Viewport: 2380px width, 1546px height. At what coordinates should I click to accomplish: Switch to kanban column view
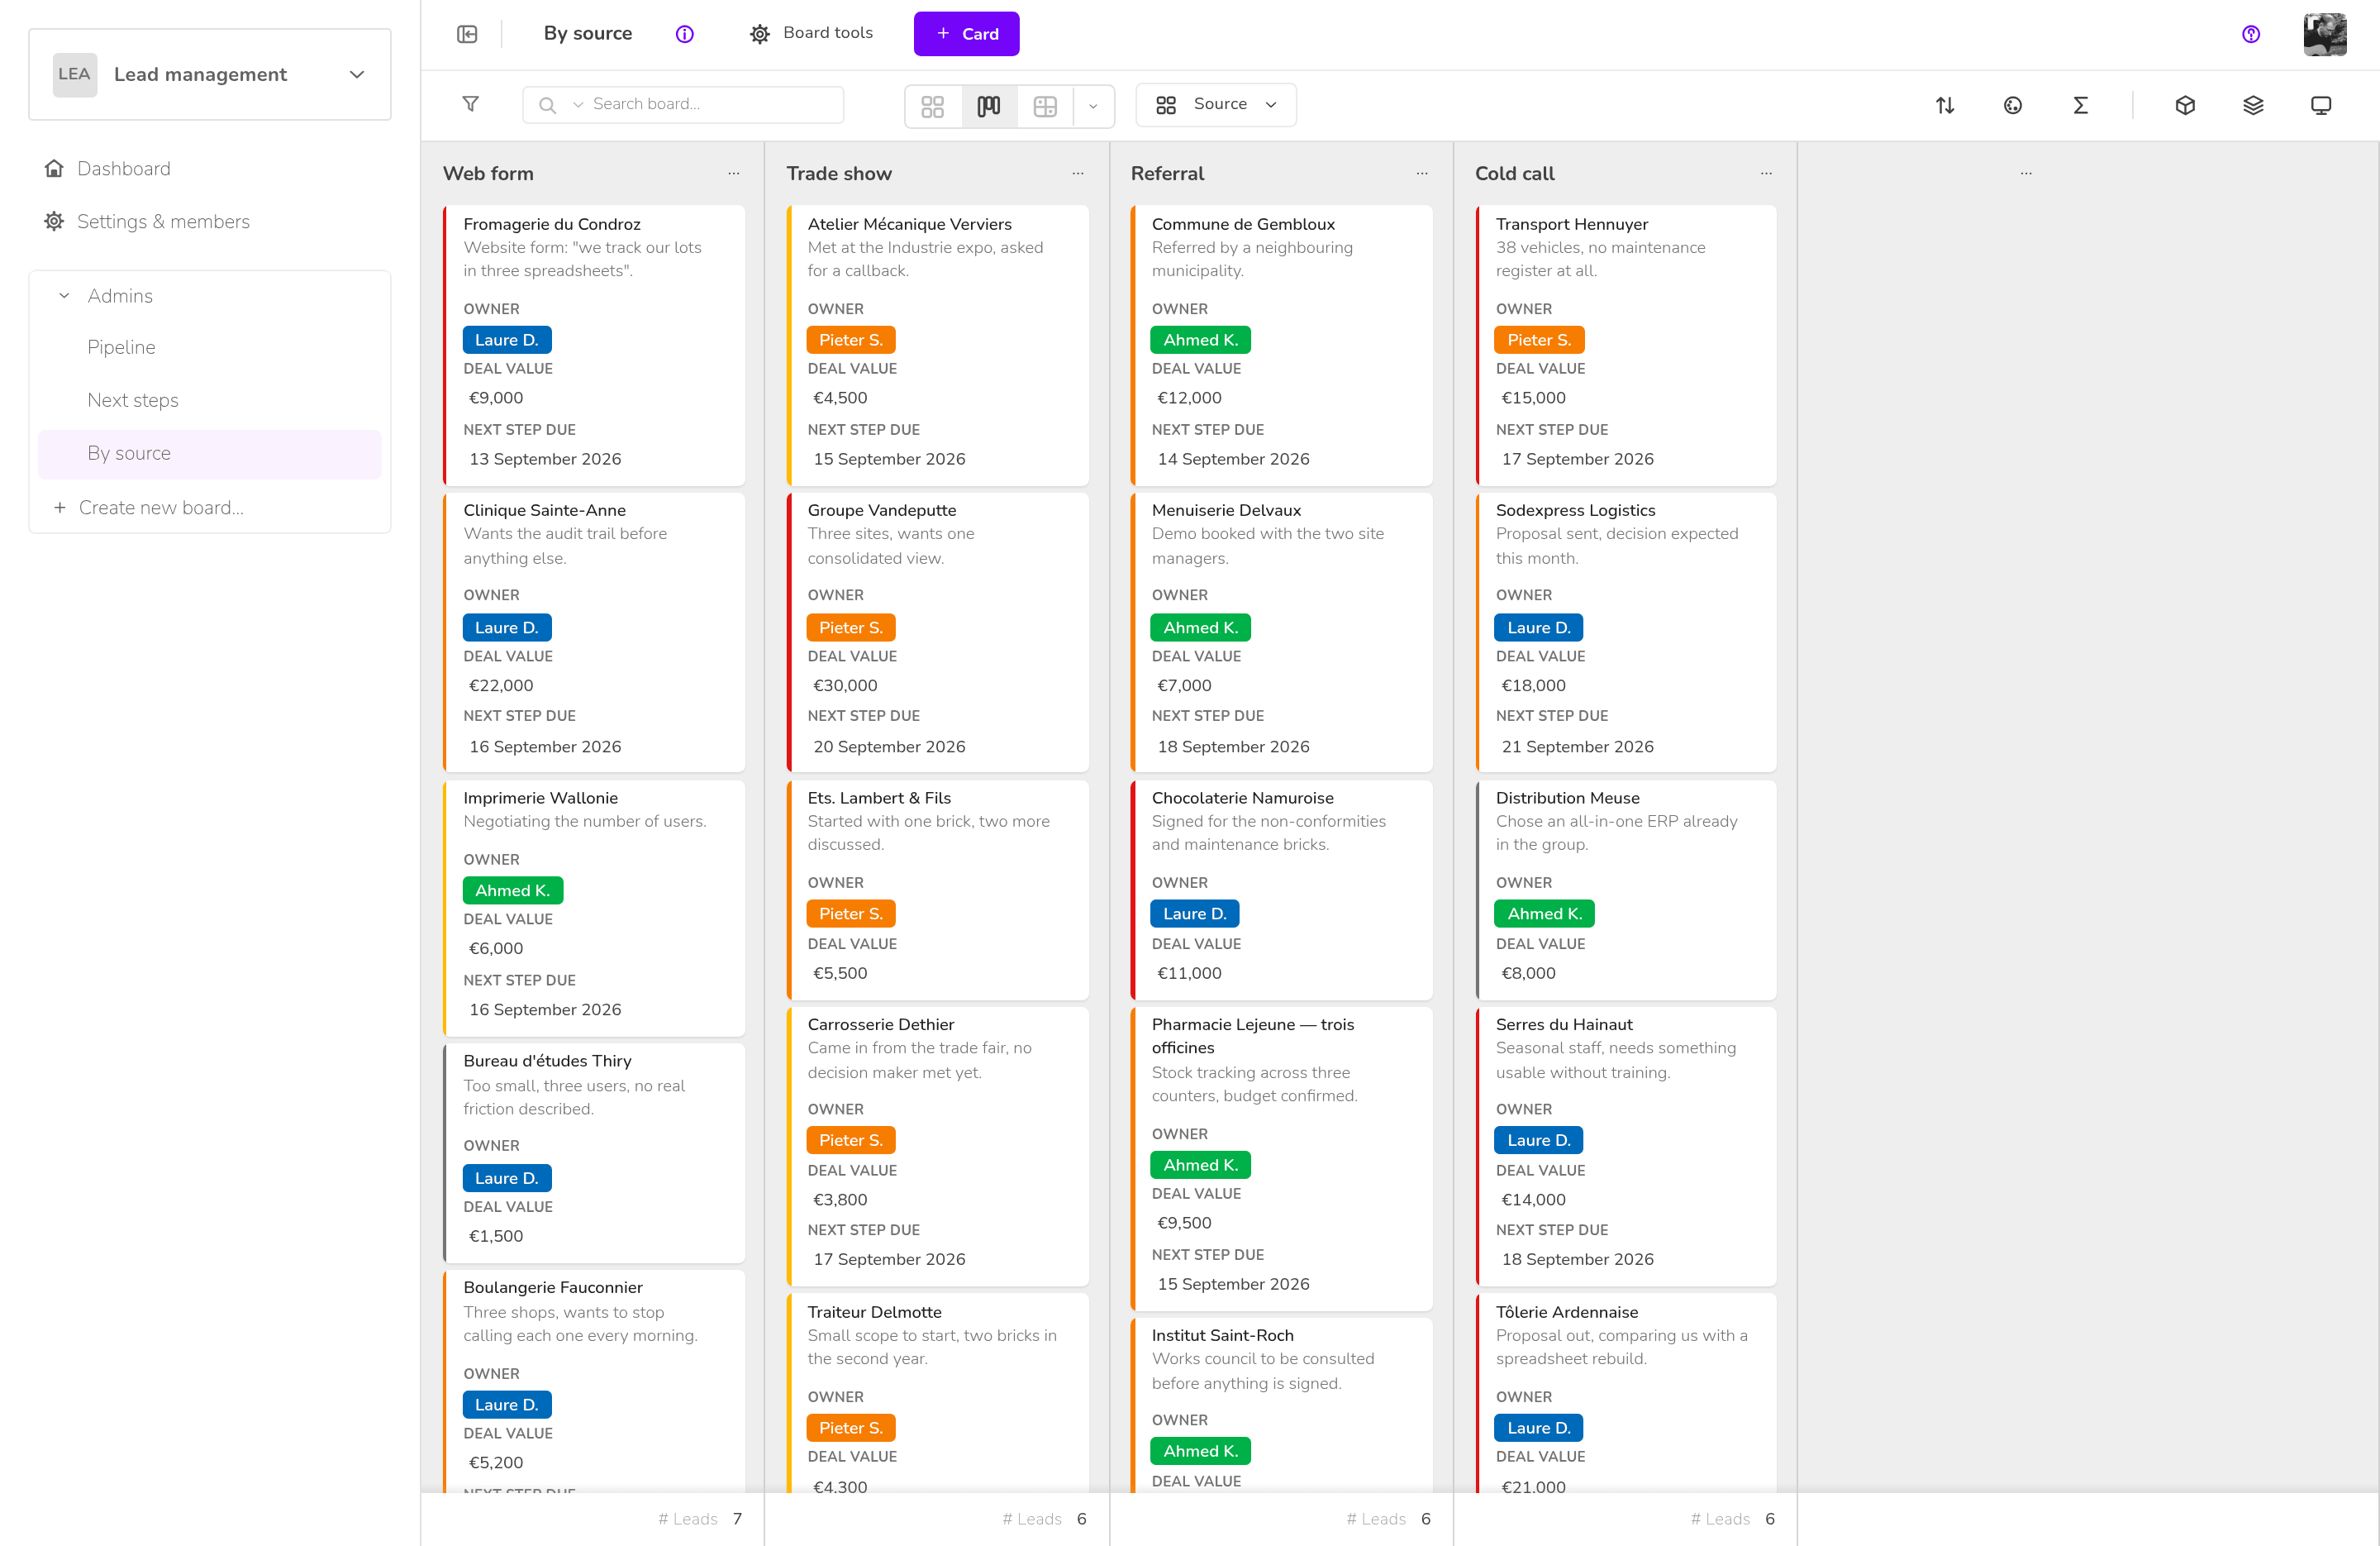989,106
